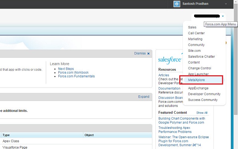
Task: Open Site.com from the app menu
Action: [194, 51]
